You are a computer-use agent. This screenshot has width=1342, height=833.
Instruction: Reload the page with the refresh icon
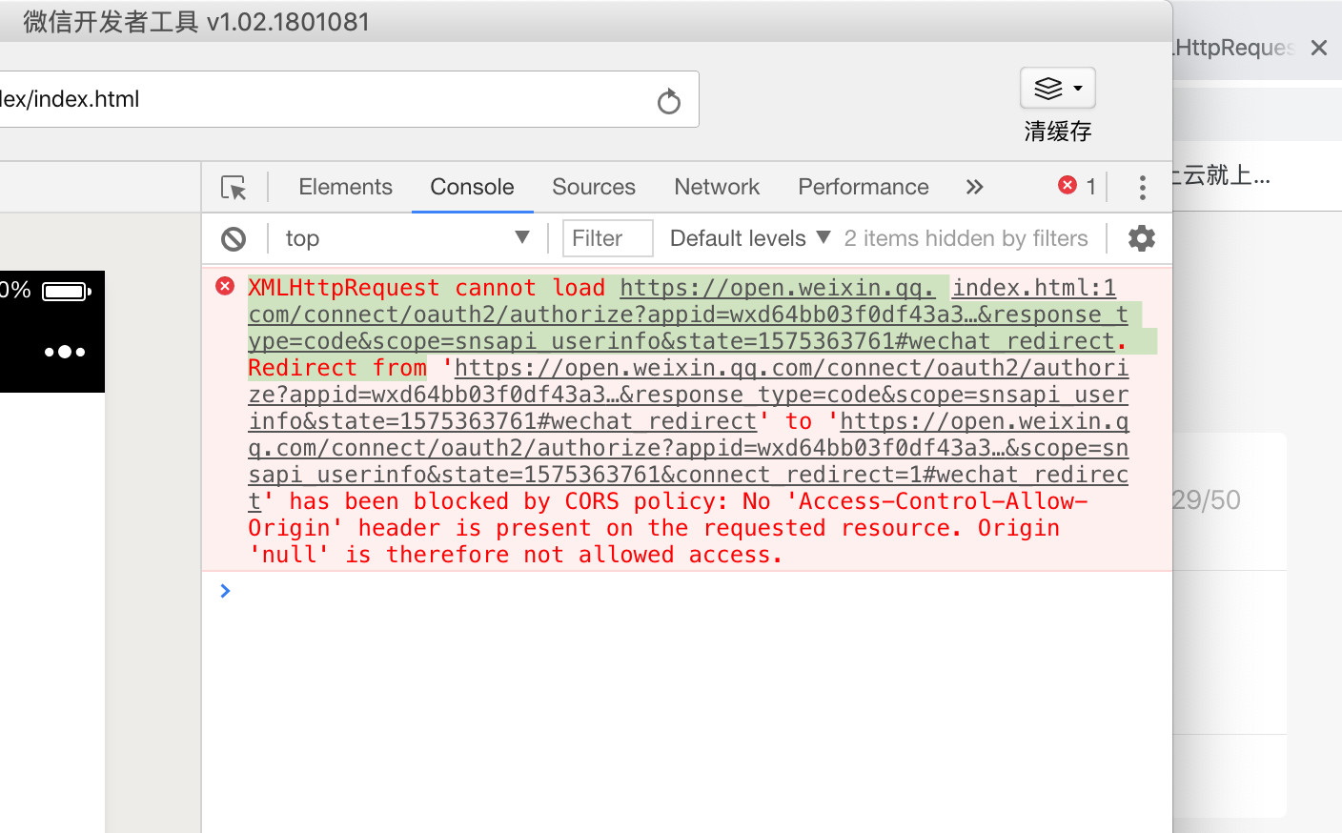coord(669,100)
